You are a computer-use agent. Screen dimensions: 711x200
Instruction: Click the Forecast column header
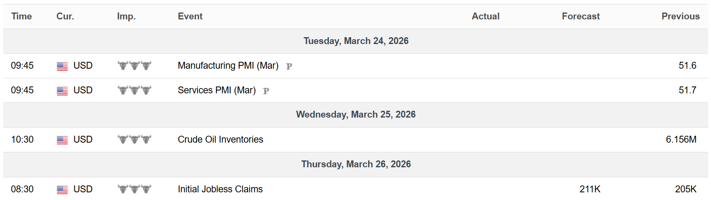coord(580,16)
